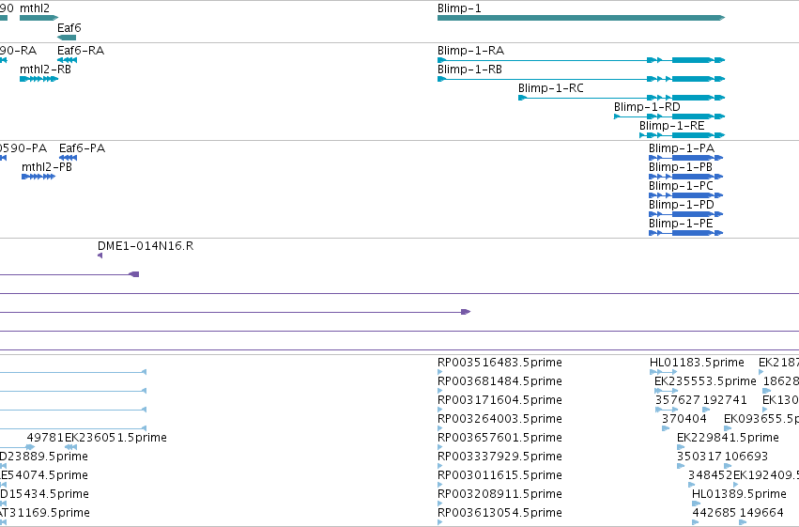Select the EK235553.5prime EST label
The width and height of the screenshot is (799, 527).
(705, 381)
